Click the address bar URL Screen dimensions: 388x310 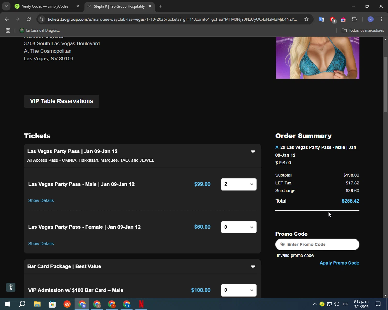point(172,19)
